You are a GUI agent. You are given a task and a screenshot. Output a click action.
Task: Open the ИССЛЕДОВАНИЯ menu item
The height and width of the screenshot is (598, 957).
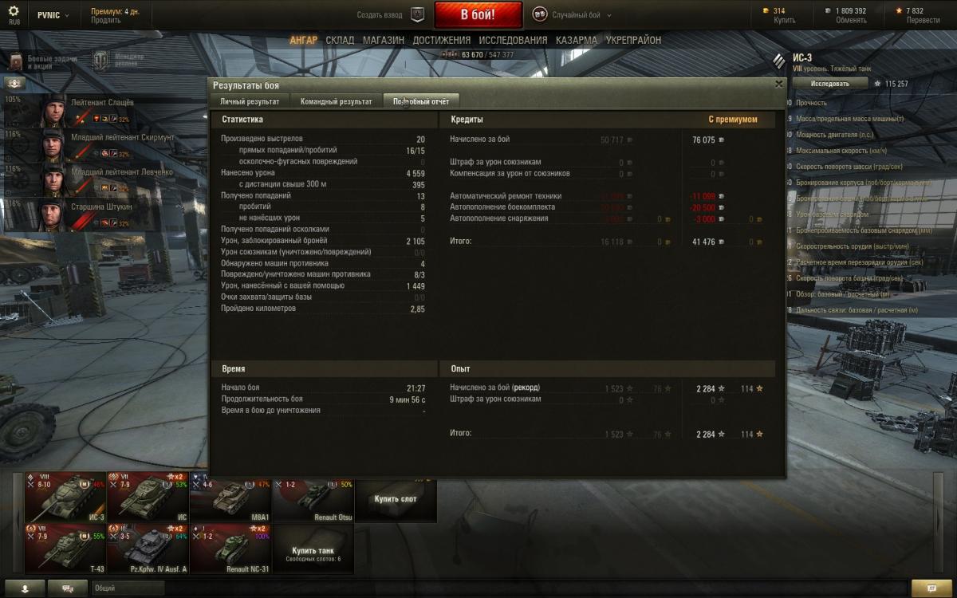[x=514, y=40]
